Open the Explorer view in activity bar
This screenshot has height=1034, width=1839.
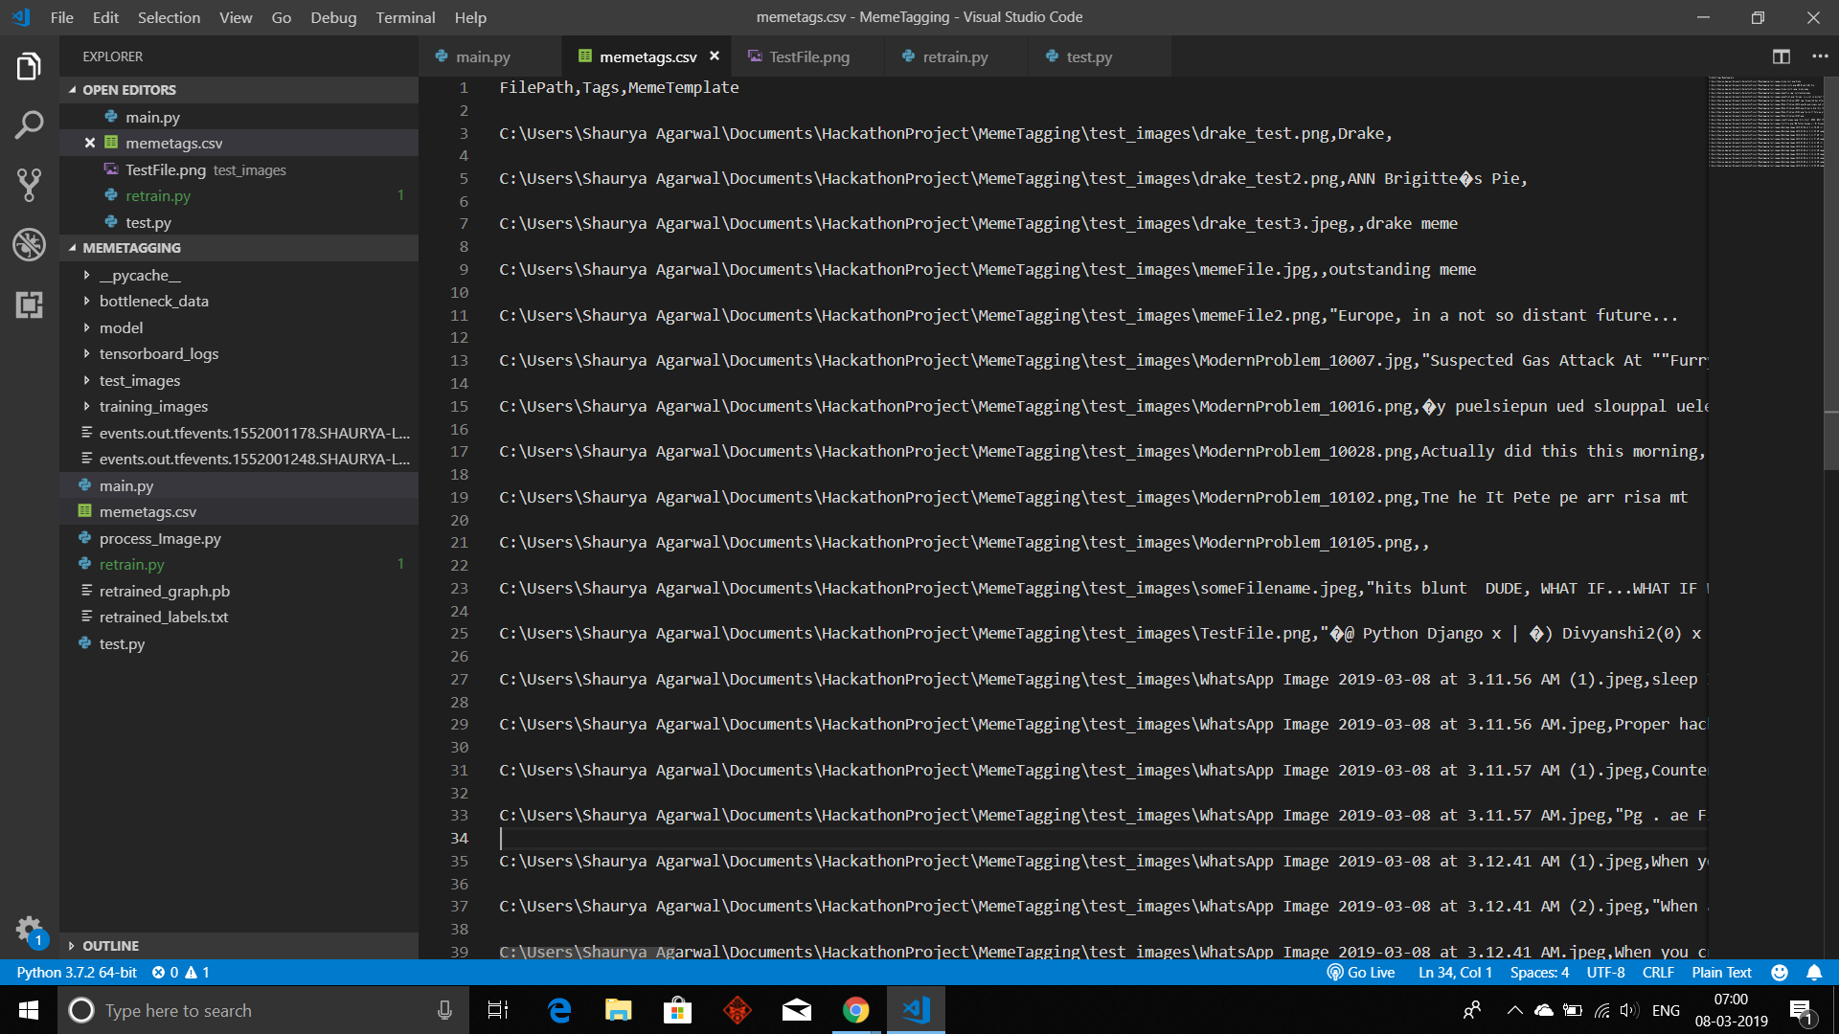(29, 67)
